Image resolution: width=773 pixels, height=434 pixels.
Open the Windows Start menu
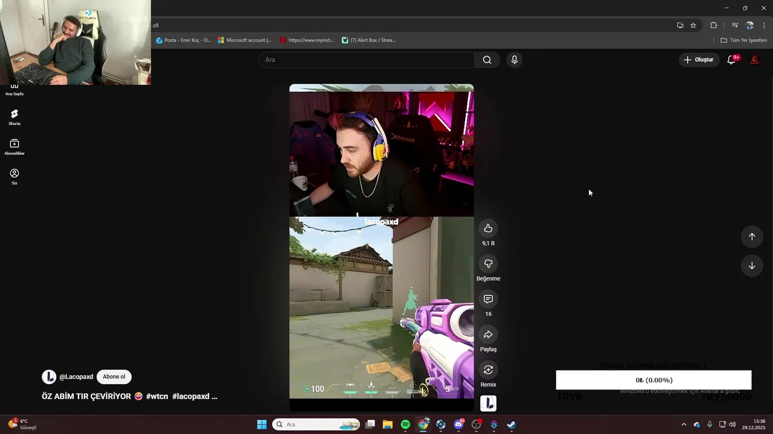coord(261,424)
